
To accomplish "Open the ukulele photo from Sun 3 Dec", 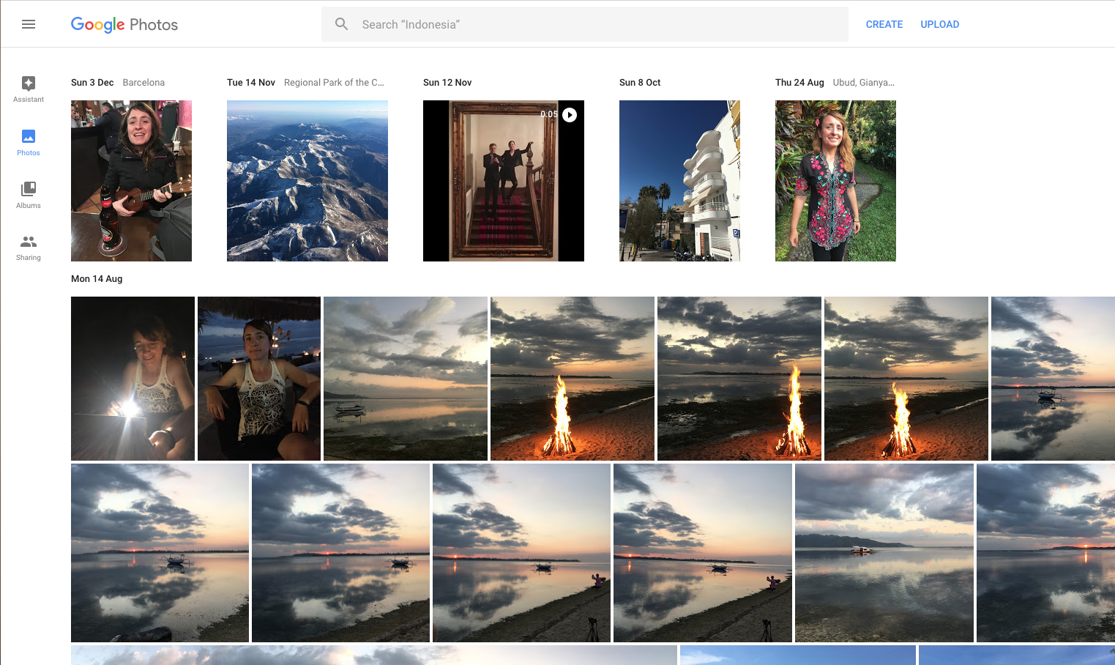I will tap(131, 180).
